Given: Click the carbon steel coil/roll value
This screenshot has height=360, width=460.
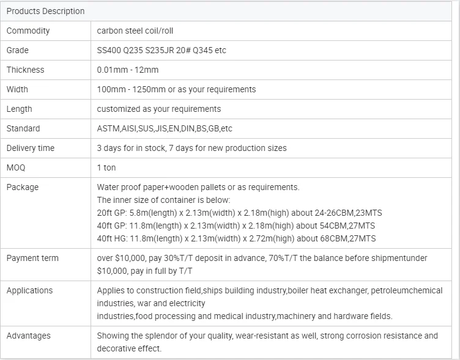Looking at the screenshot, I should point(139,31).
